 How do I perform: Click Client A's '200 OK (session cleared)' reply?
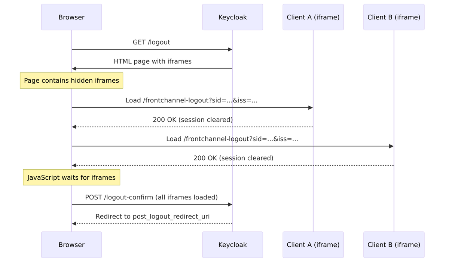point(193,120)
